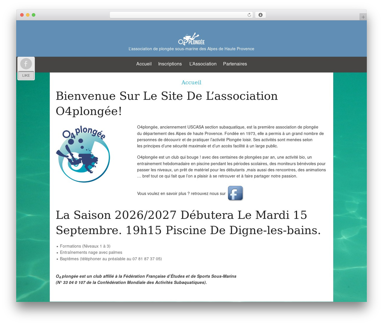Screen dimensions: 383x325
Task: Click the browser reload icon
Action: point(249,15)
